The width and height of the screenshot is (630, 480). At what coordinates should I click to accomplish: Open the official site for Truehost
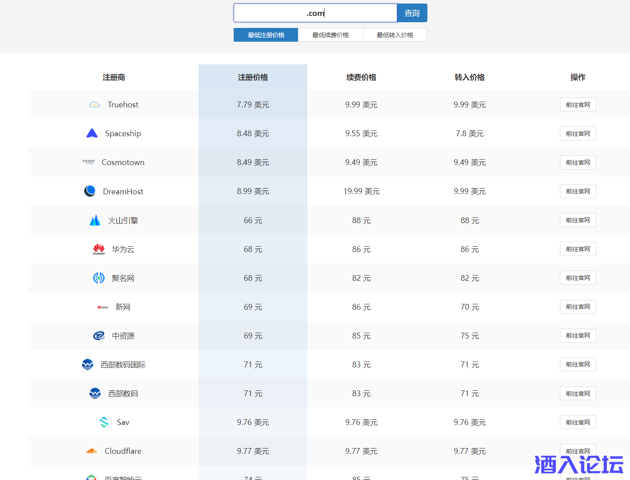coord(578,105)
